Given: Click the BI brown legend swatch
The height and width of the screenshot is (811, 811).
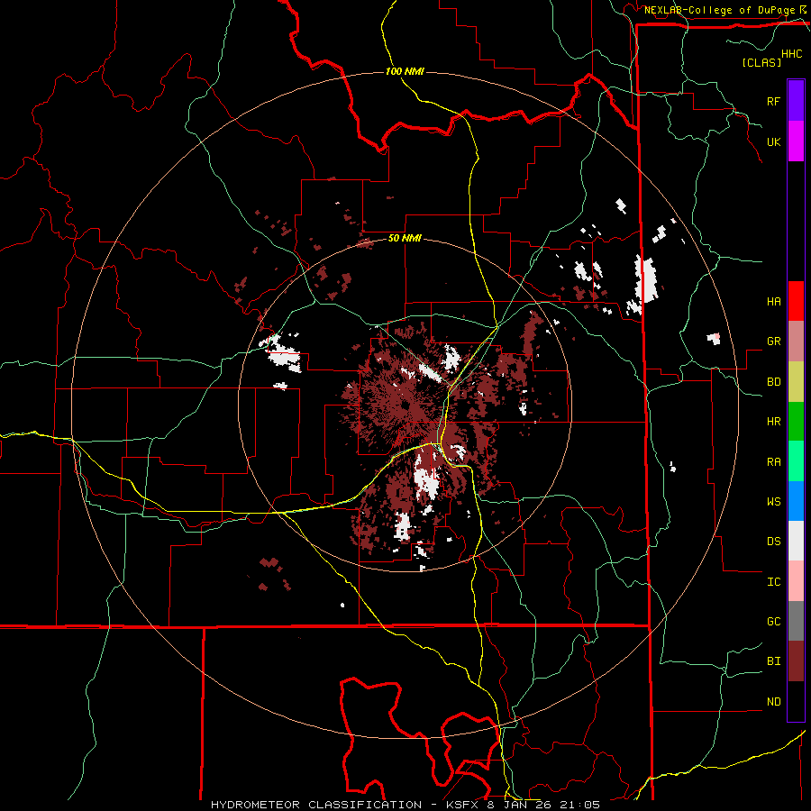Looking at the screenshot, I should (x=796, y=661).
